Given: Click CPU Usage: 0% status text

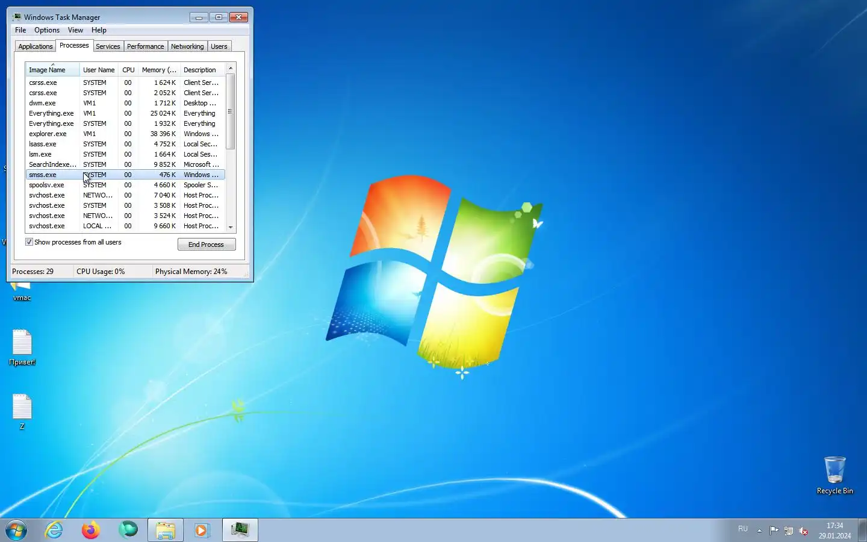Looking at the screenshot, I should 101,272.
